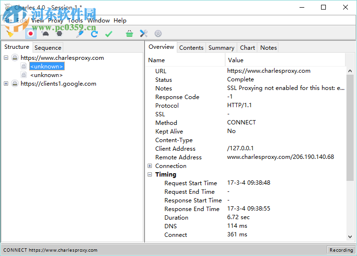
Task: Click the Repeat refresh arrow icon
Action: 94,34
